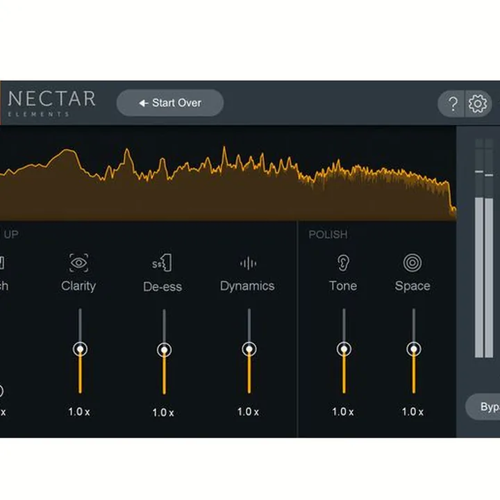Click the Clarity slider handle
This screenshot has height=500, width=500.
coord(80,349)
